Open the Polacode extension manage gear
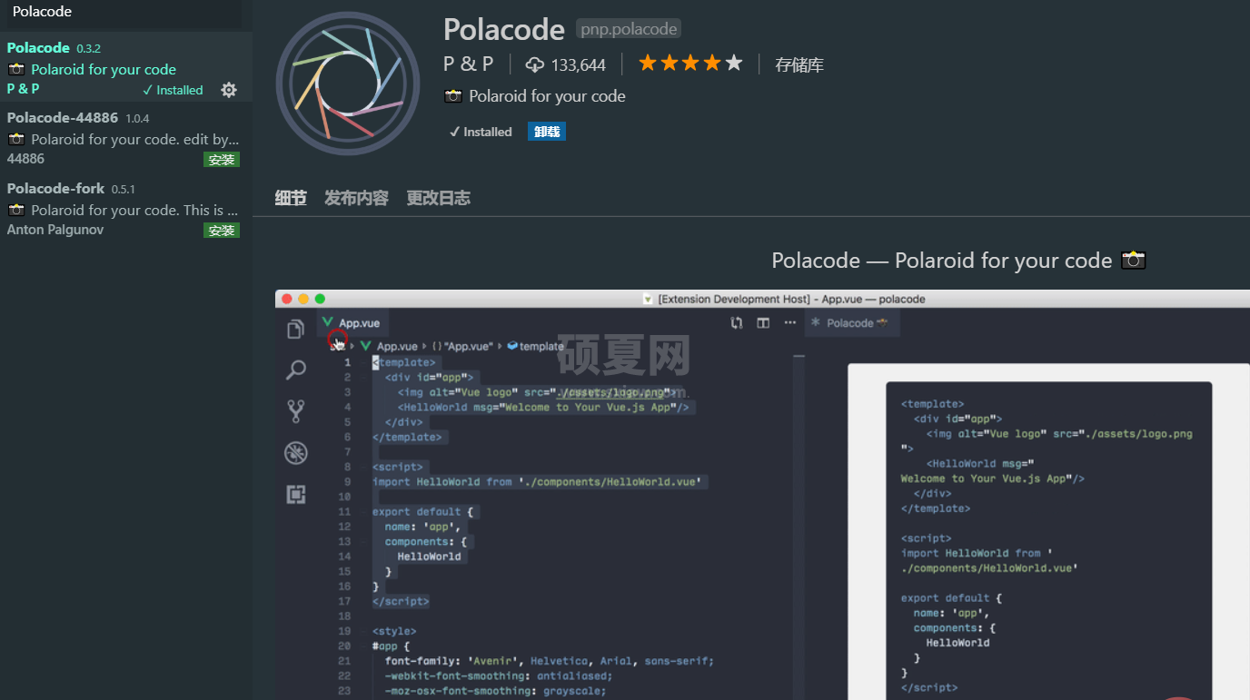 pos(229,90)
